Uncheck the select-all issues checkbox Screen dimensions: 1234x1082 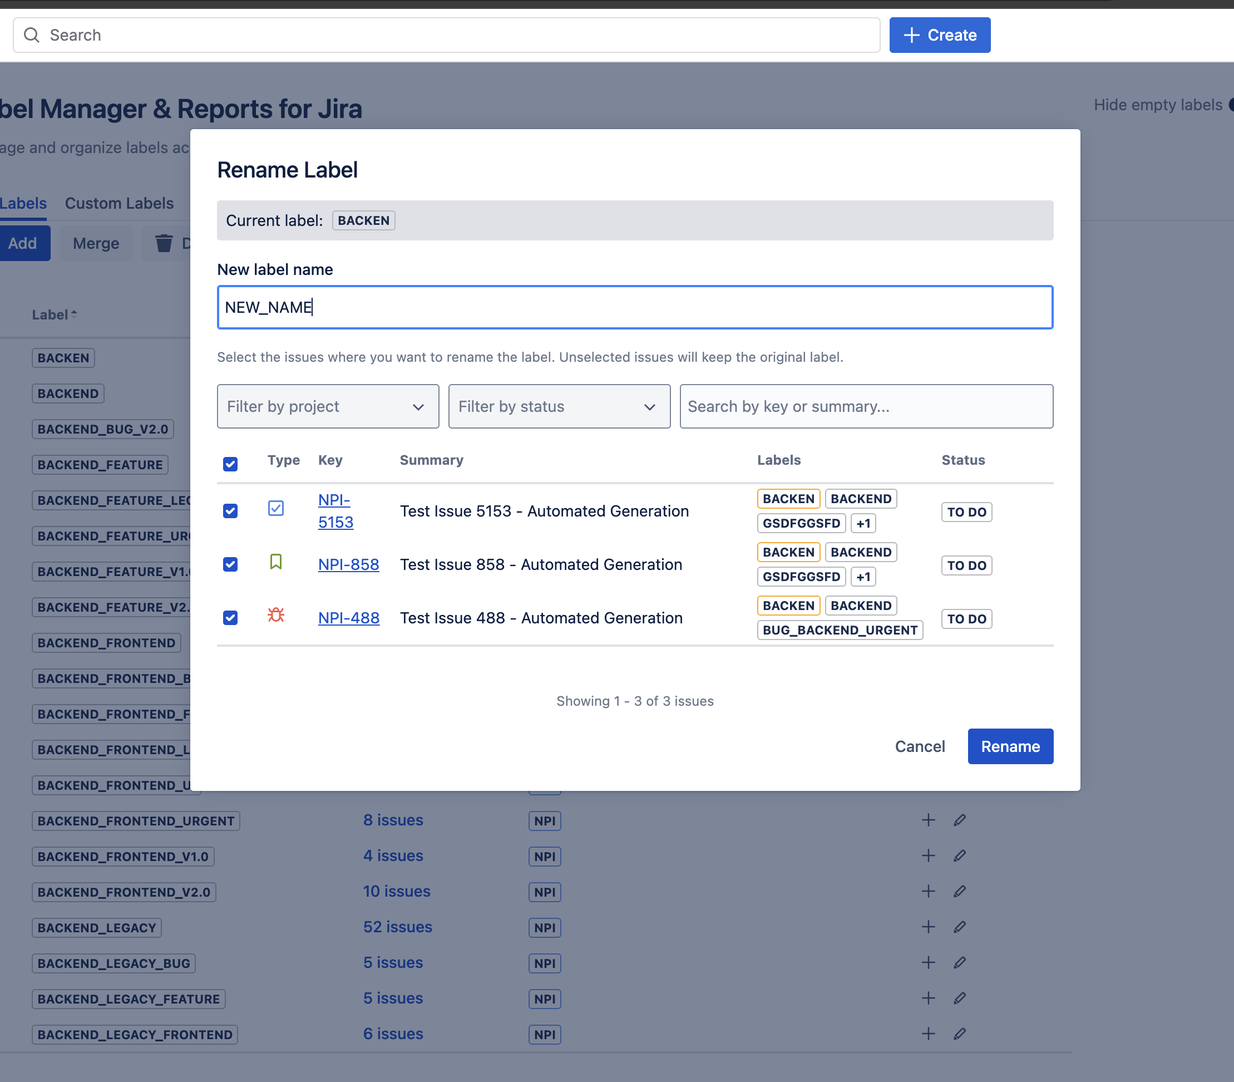coord(230,464)
